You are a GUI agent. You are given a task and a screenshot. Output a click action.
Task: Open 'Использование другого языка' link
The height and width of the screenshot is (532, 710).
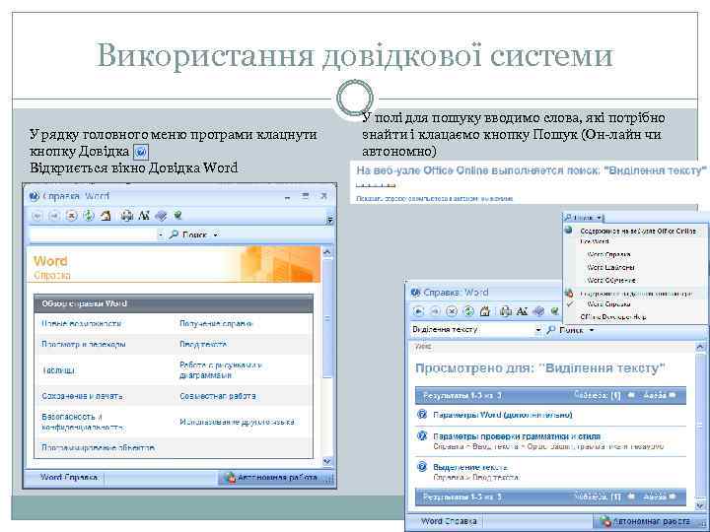[x=237, y=422]
